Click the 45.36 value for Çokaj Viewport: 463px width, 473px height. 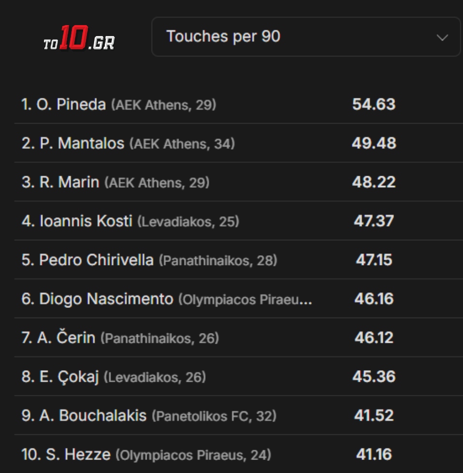point(374,377)
